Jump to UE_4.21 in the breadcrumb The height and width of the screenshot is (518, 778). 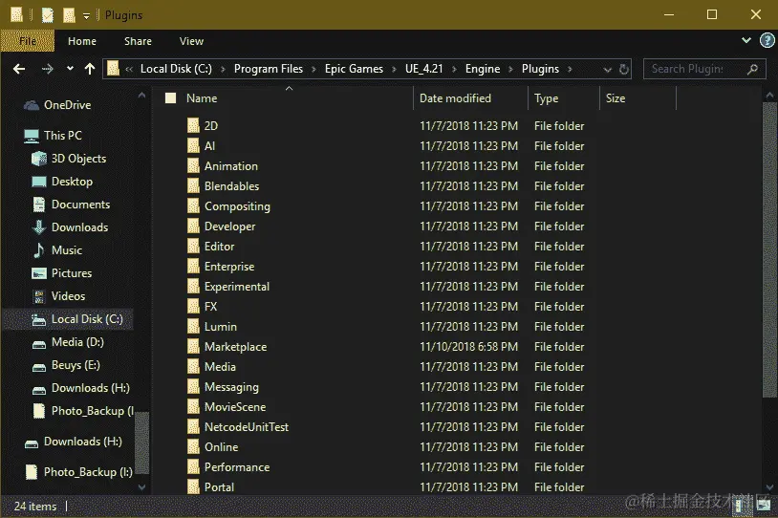coord(423,69)
